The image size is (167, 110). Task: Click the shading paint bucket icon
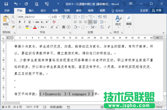tap(75, 27)
